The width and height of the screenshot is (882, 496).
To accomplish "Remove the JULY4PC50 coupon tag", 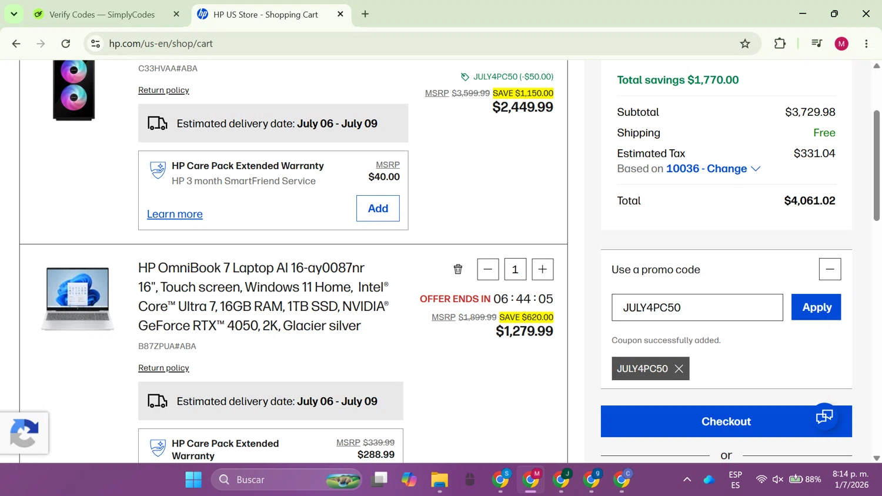I will point(679,368).
